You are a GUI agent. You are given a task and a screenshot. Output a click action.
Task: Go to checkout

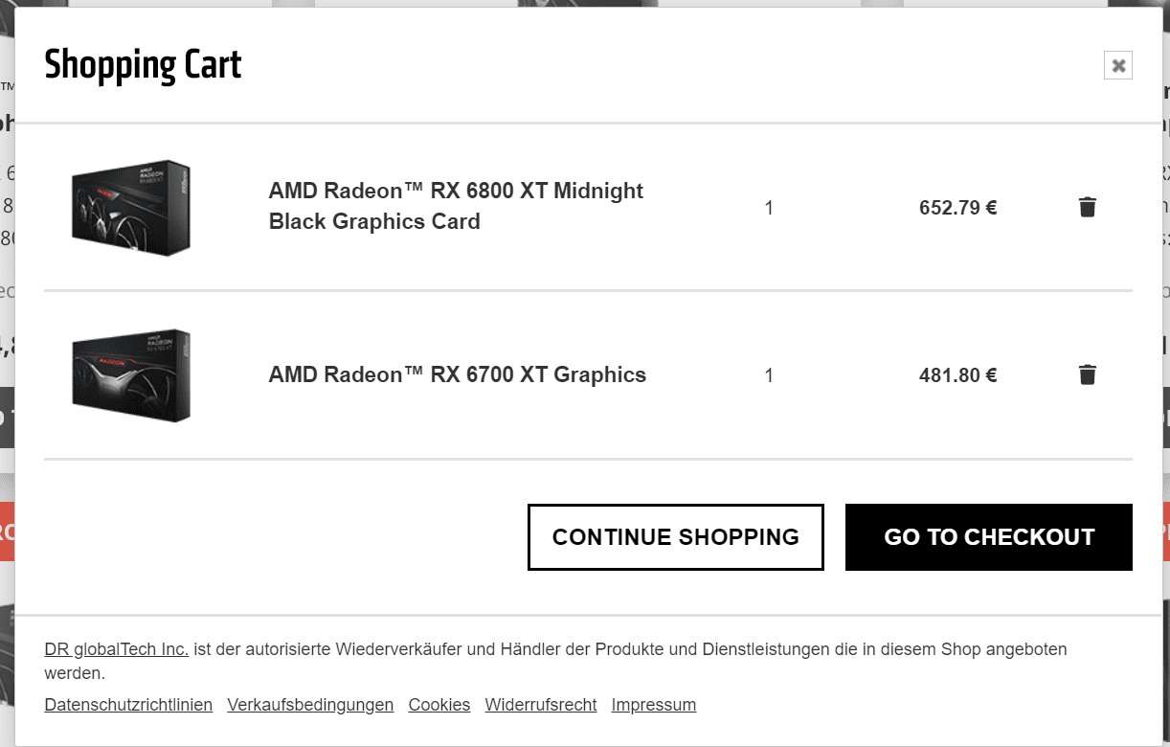(x=988, y=537)
